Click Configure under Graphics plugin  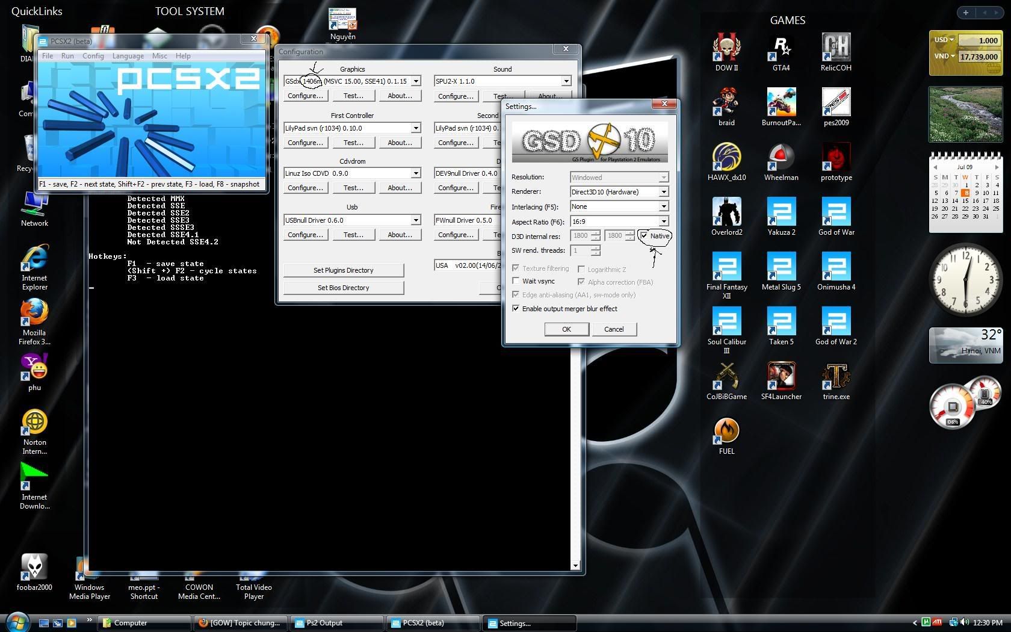click(x=305, y=96)
